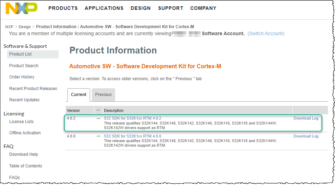Click the Switch Account link
Viewport: 335px width, 185px height.
click(266, 34)
